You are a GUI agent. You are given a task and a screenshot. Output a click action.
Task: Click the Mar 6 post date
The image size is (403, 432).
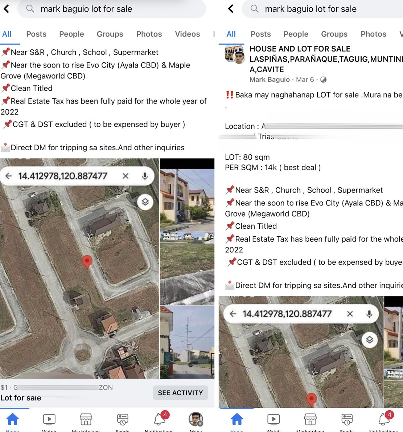tap(305, 80)
